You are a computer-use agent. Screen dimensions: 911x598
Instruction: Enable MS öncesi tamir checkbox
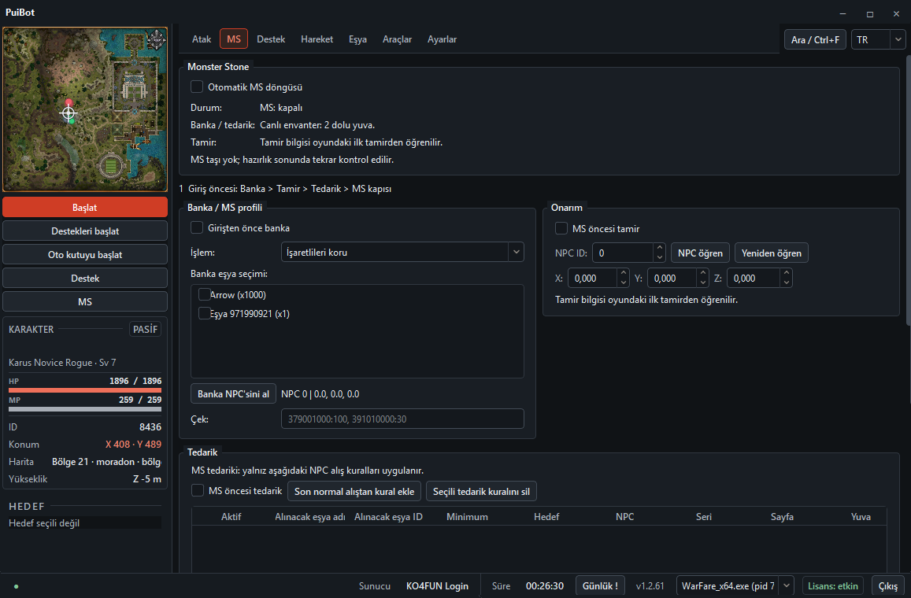coord(561,228)
